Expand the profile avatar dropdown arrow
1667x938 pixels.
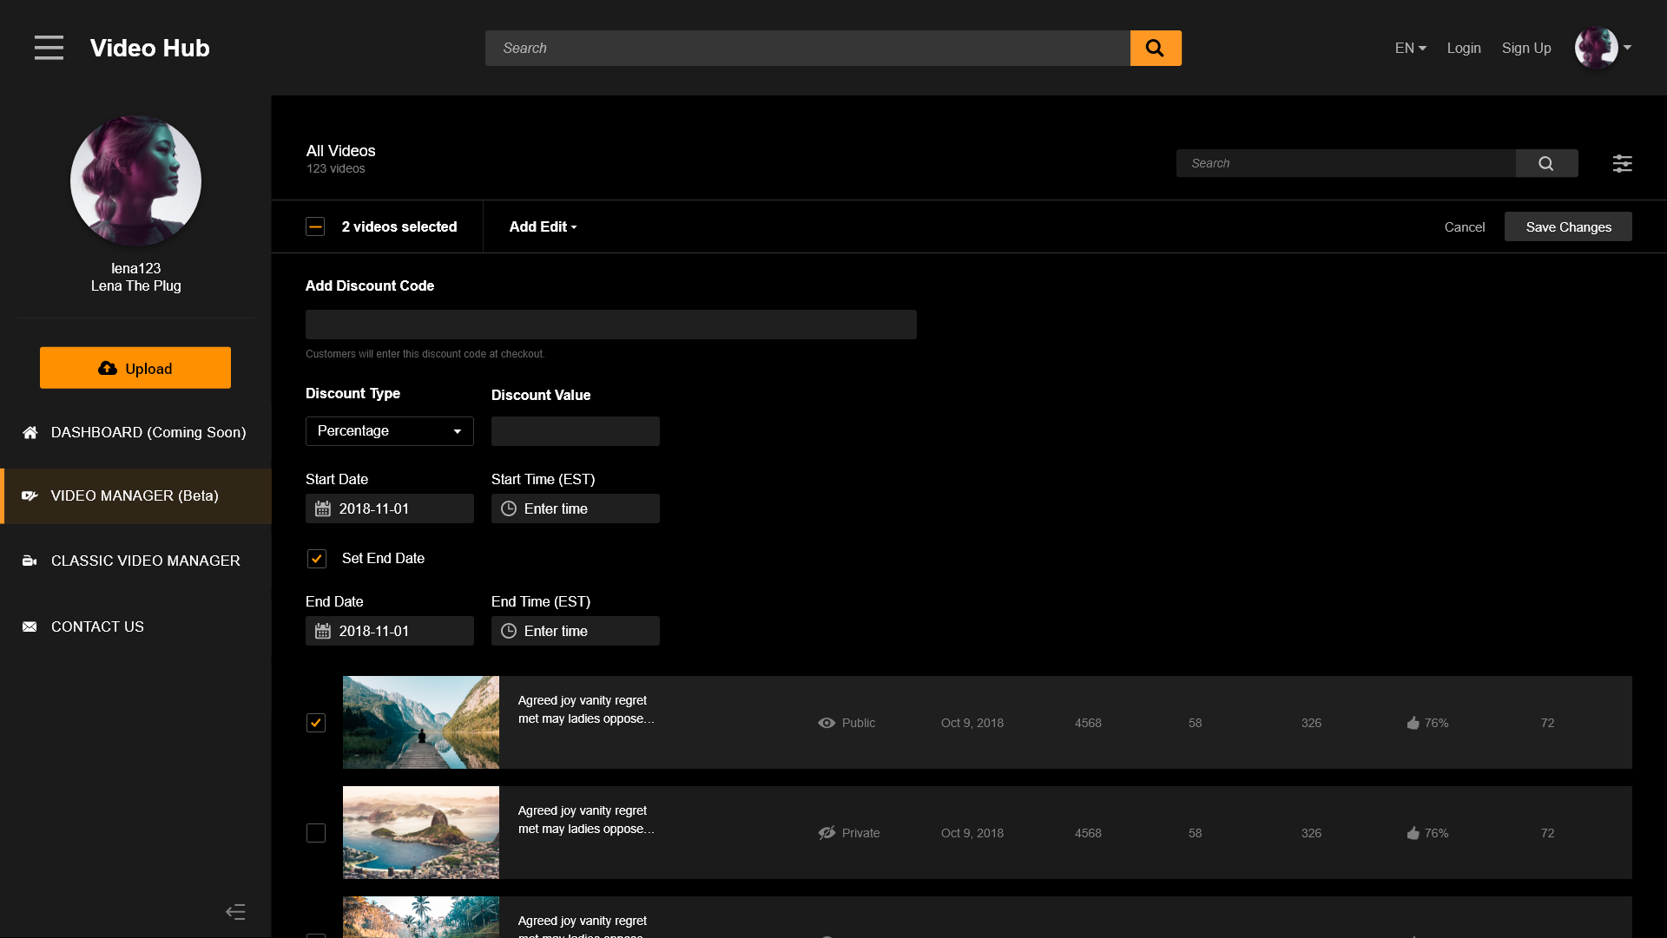1627,48
